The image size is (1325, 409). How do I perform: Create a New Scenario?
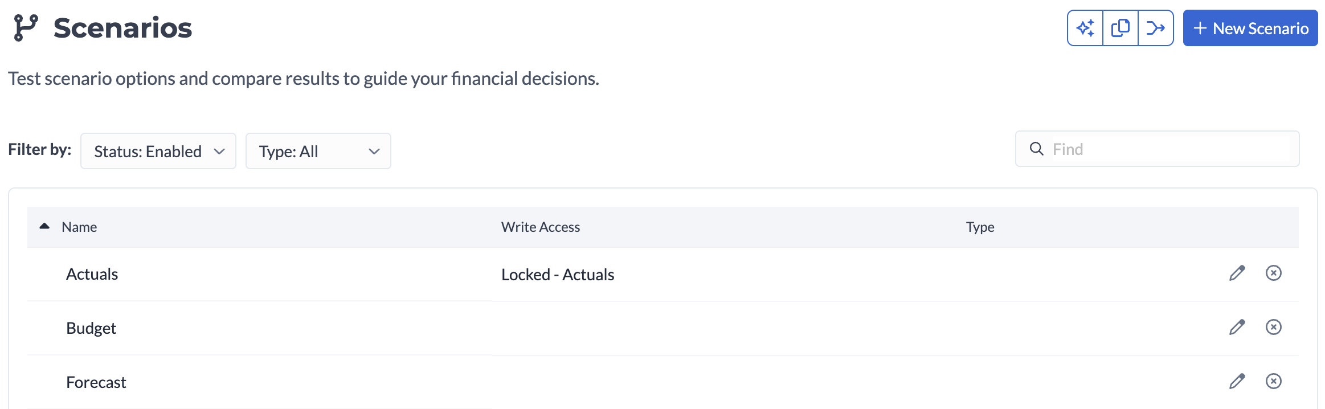click(1250, 28)
